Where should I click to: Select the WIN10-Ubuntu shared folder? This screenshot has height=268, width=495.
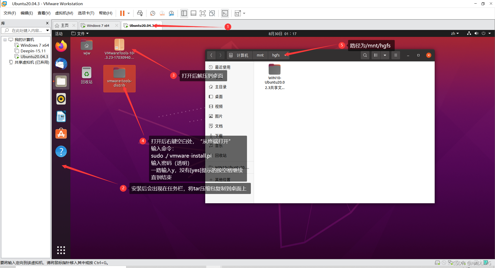(275, 77)
